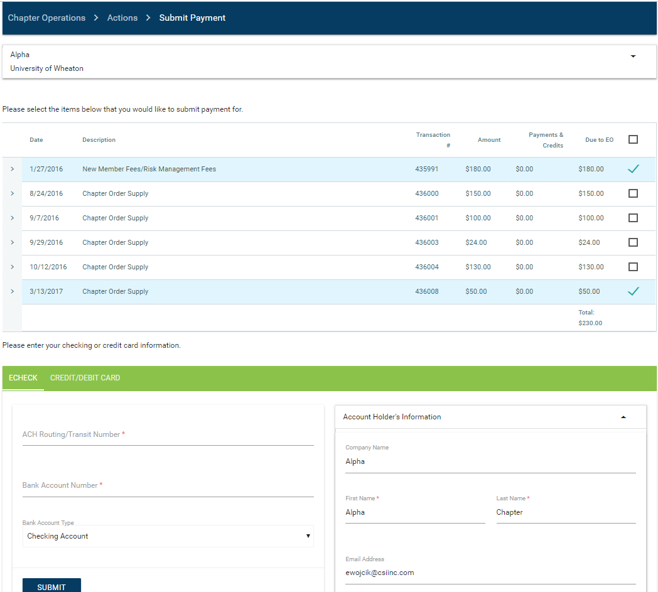The height and width of the screenshot is (592, 658).
Task: Expand the 1/27/2016 New Member Fees row
Action: pos(12,169)
